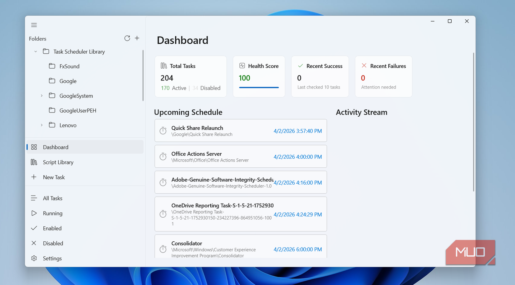515x285 pixels.
Task: Select the FxSound folder
Action: coord(69,66)
